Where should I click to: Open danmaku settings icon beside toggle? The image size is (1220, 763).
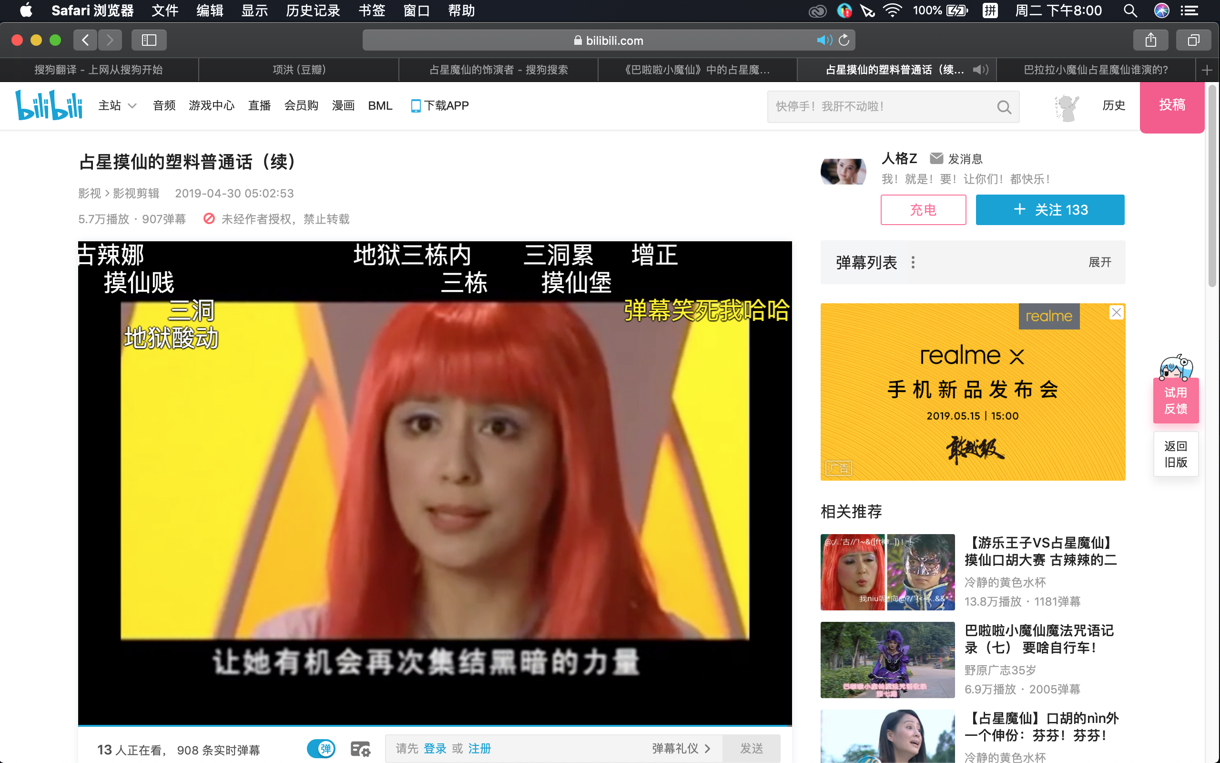coord(360,749)
